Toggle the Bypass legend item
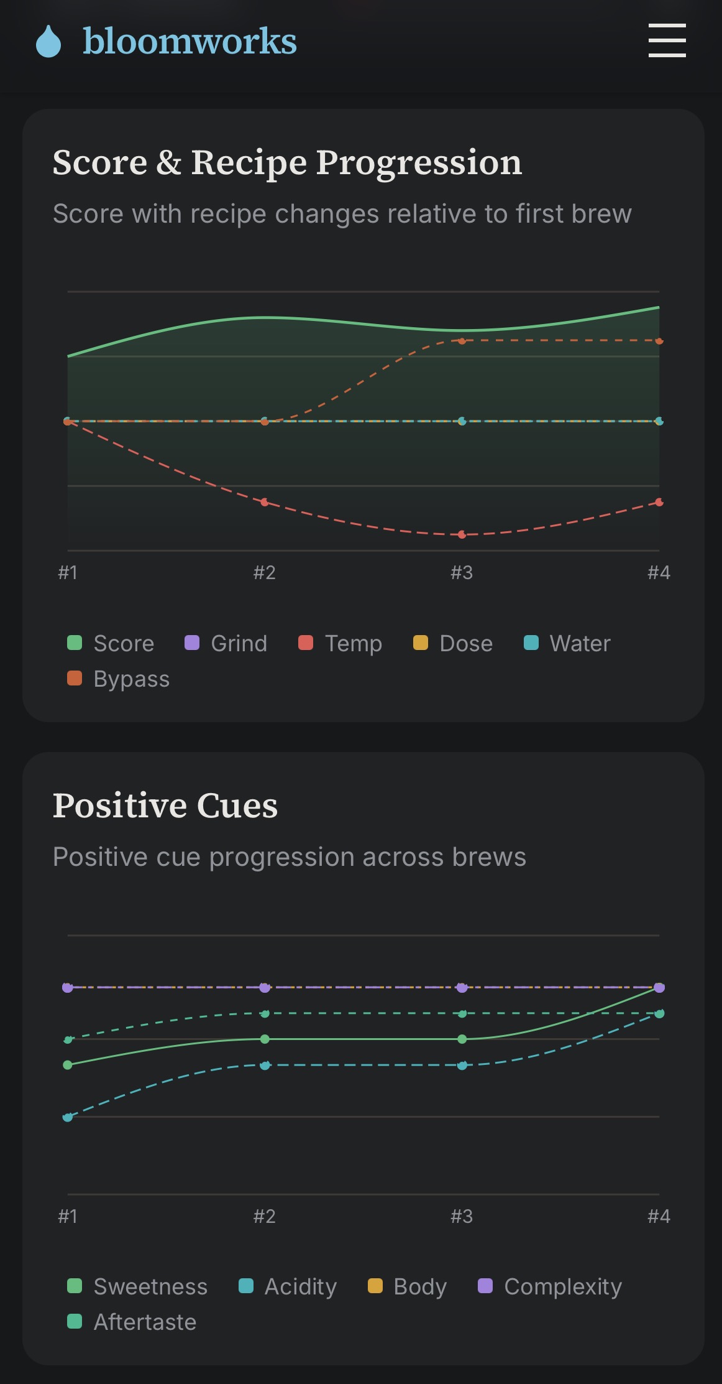The height and width of the screenshot is (1384, 722). coord(118,679)
